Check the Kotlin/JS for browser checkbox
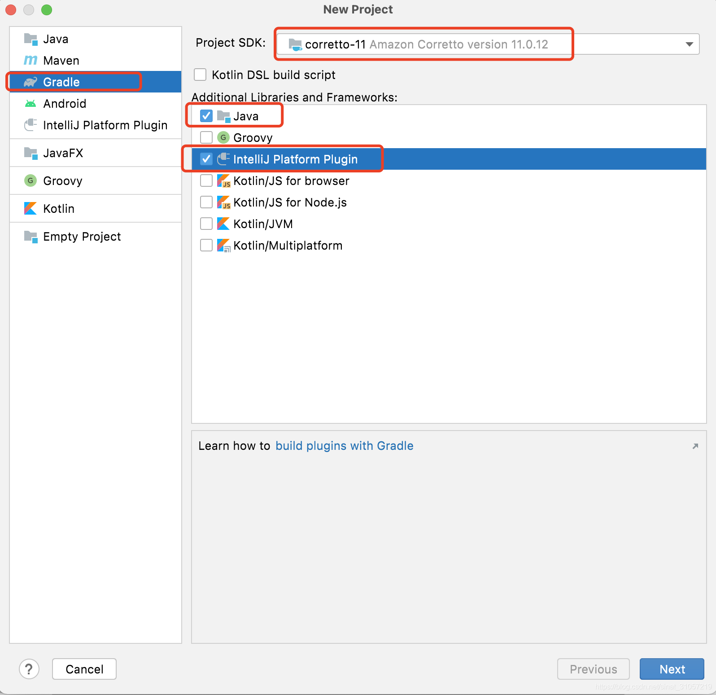The width and height of the screenshot is (716, 695). (x=206, y=180)
